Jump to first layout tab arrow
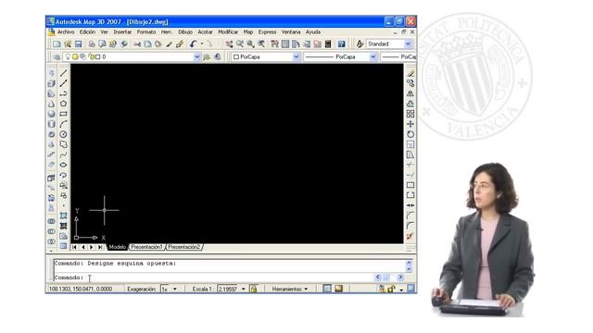Image resolution: width=593 pixels, height=333 pixels. (74, 247)
